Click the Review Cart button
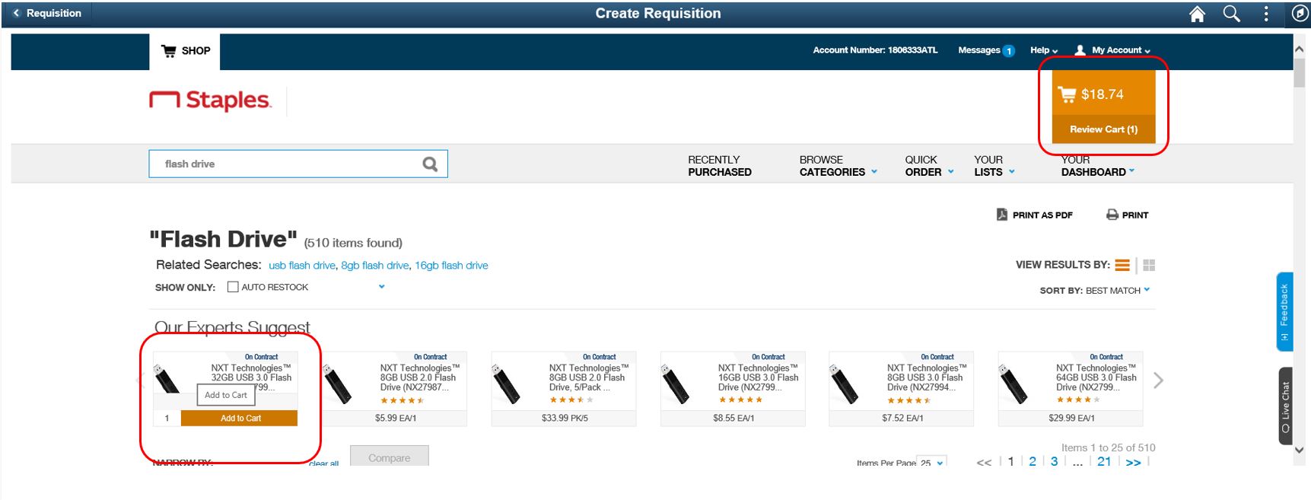 1103,129
